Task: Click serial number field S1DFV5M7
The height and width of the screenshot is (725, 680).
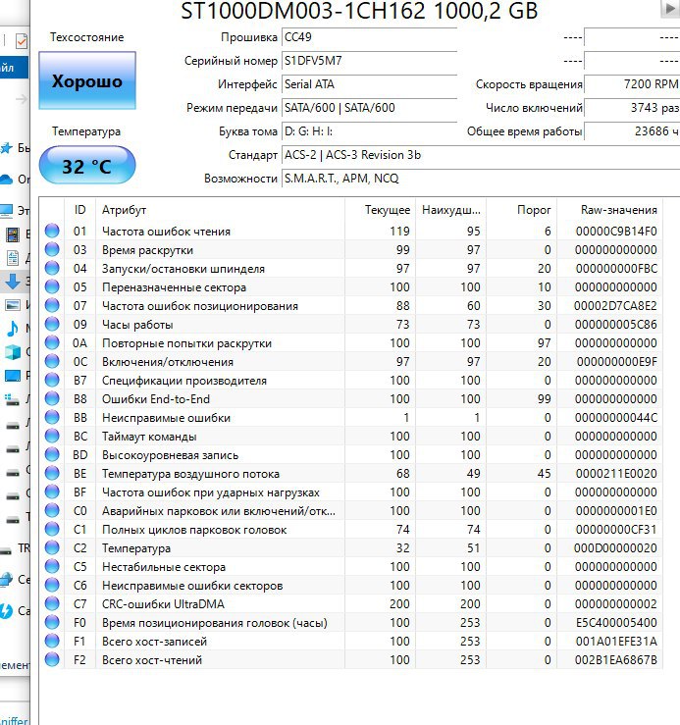Action: [x=369, y=61]
